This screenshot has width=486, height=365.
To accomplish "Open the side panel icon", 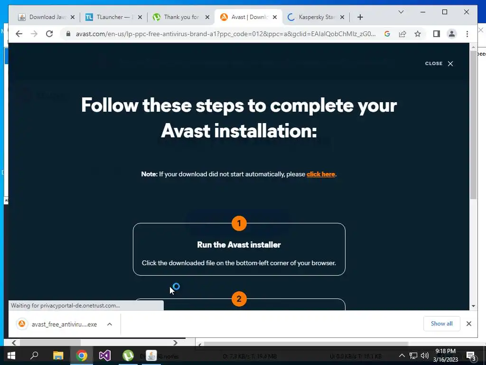I will coord(437,34).
